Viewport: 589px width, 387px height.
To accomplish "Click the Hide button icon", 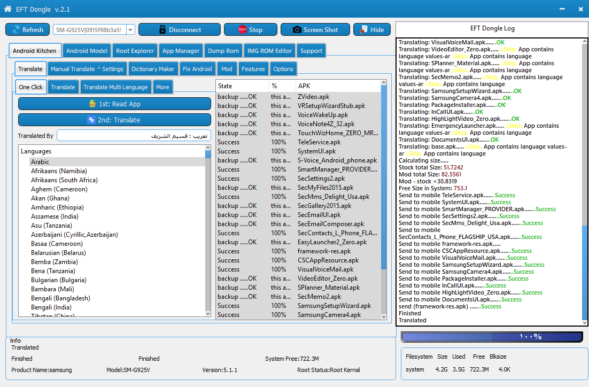I will click(x=363, y=30).
